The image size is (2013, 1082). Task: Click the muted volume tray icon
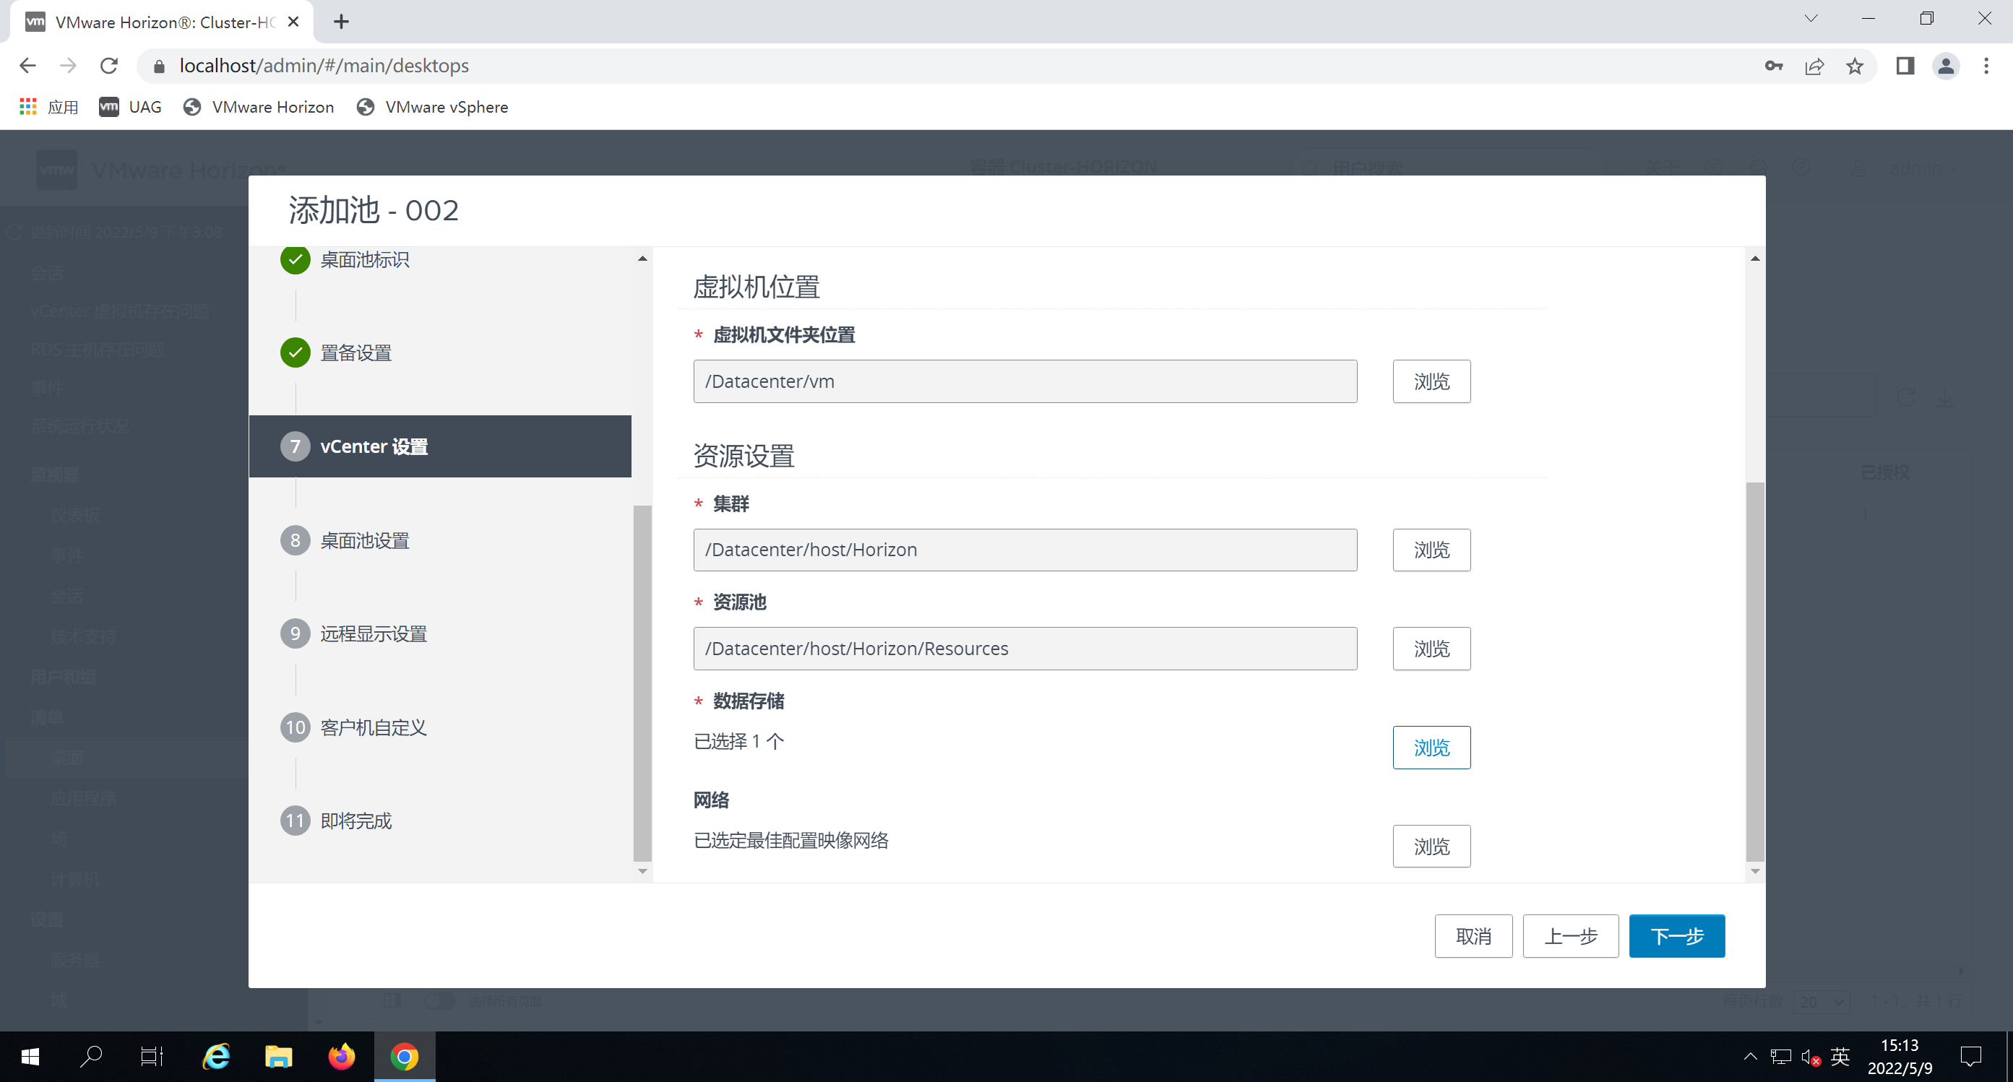pos(1811,1057)
